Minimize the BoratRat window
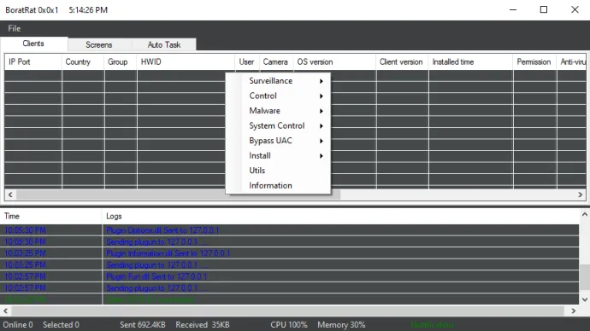 pyautogui.click(x=513, y=9)
